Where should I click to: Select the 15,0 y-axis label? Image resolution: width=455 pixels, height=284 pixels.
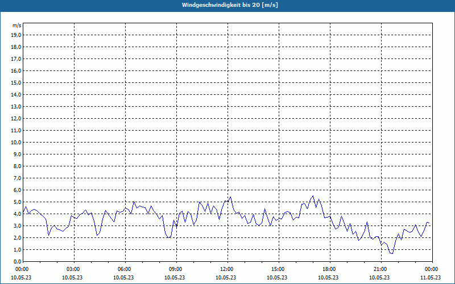coord(16,82)
